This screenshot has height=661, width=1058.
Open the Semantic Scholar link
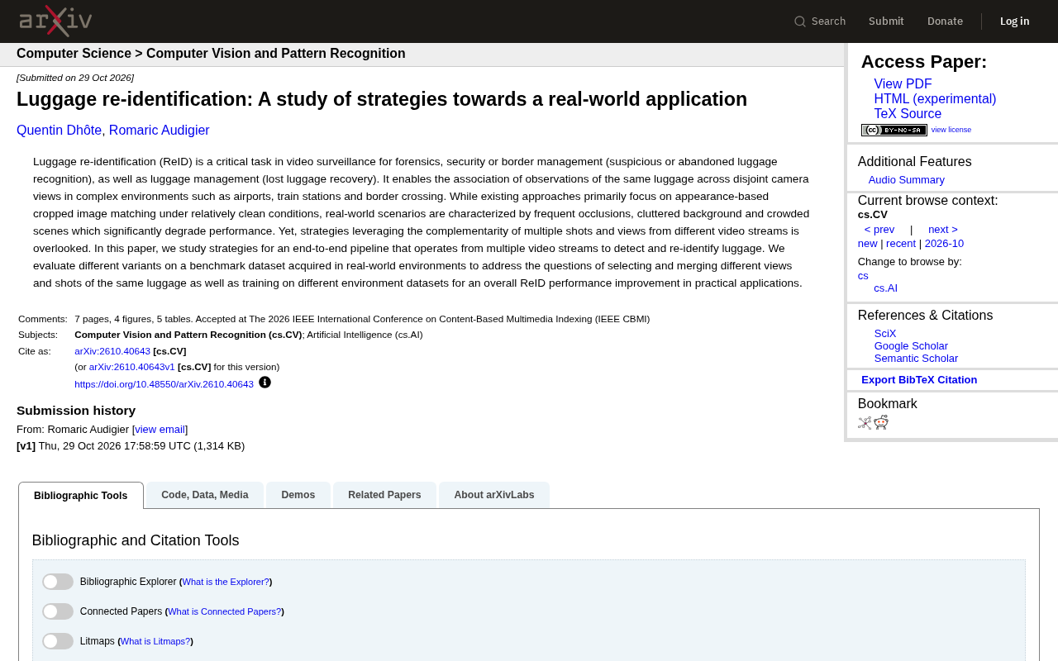click(916, 359)
